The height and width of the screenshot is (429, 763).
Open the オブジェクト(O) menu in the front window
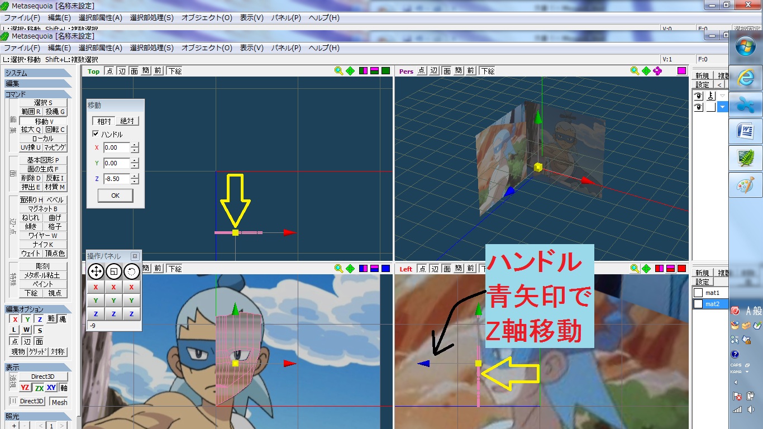[x=207, y=48]
